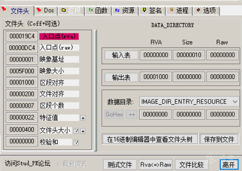This screenshot has width=242, height=171.
Task: Click the 保存到文件 save button
Action: [219, 139]
